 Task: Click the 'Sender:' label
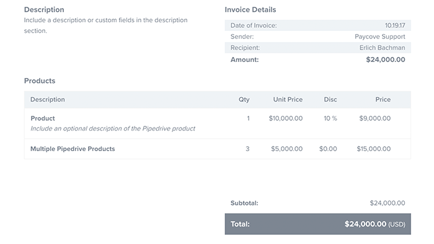(242, 37)
